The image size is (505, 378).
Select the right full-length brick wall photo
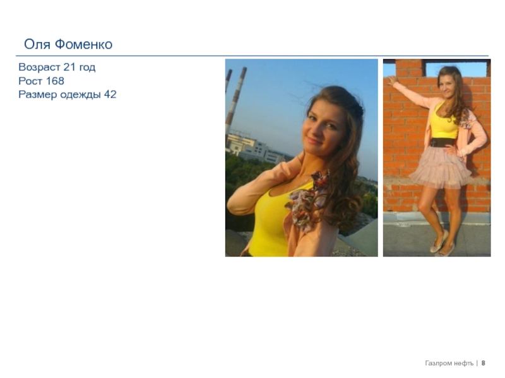pos(437,157)
